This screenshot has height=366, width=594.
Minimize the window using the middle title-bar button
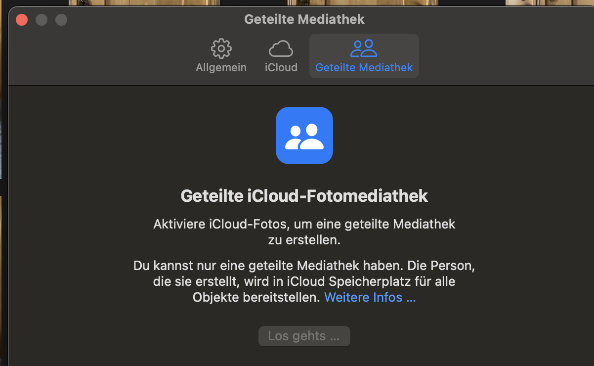[x=42, y=20]
